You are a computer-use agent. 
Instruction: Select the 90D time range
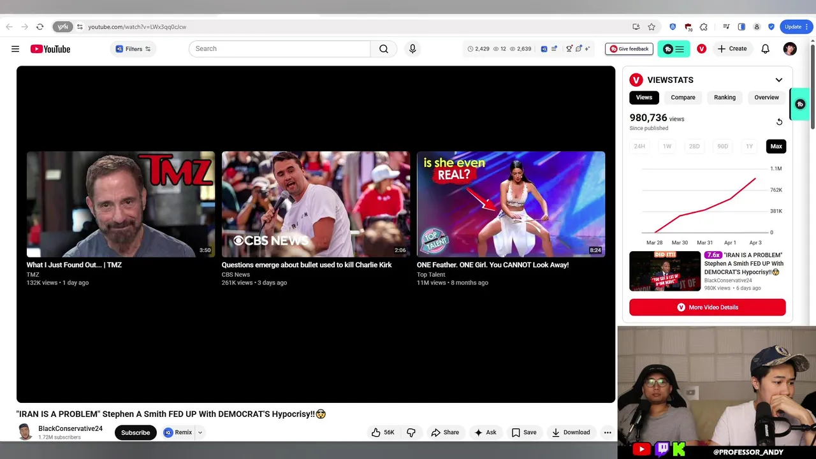pyautogui.click(x=722, y=147)
